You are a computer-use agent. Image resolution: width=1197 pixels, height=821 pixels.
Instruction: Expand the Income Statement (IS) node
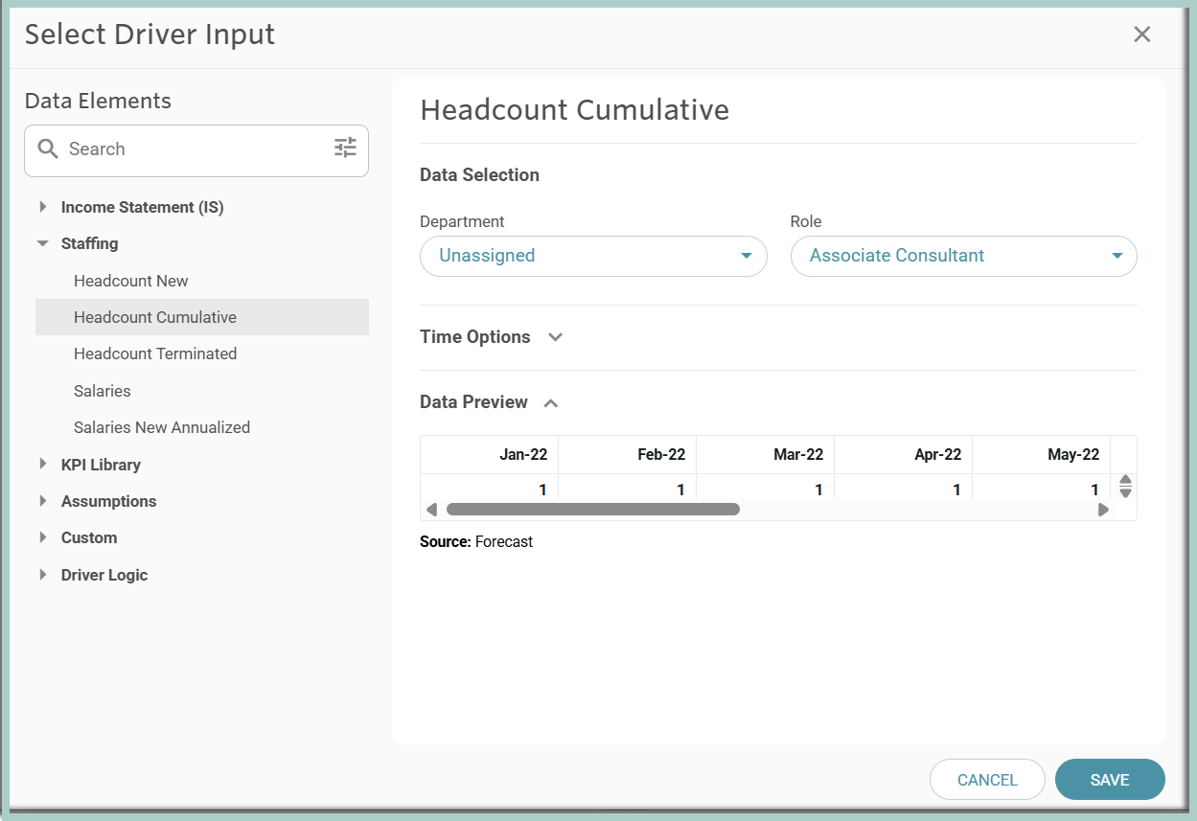click(x=42, y=207)
